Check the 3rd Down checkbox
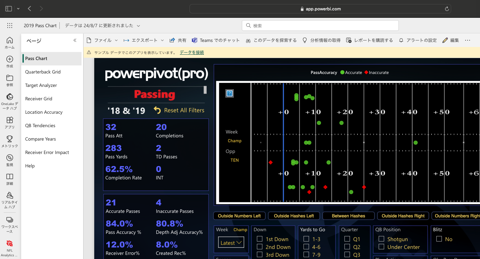Screen dimensions: 480x259 259,255
